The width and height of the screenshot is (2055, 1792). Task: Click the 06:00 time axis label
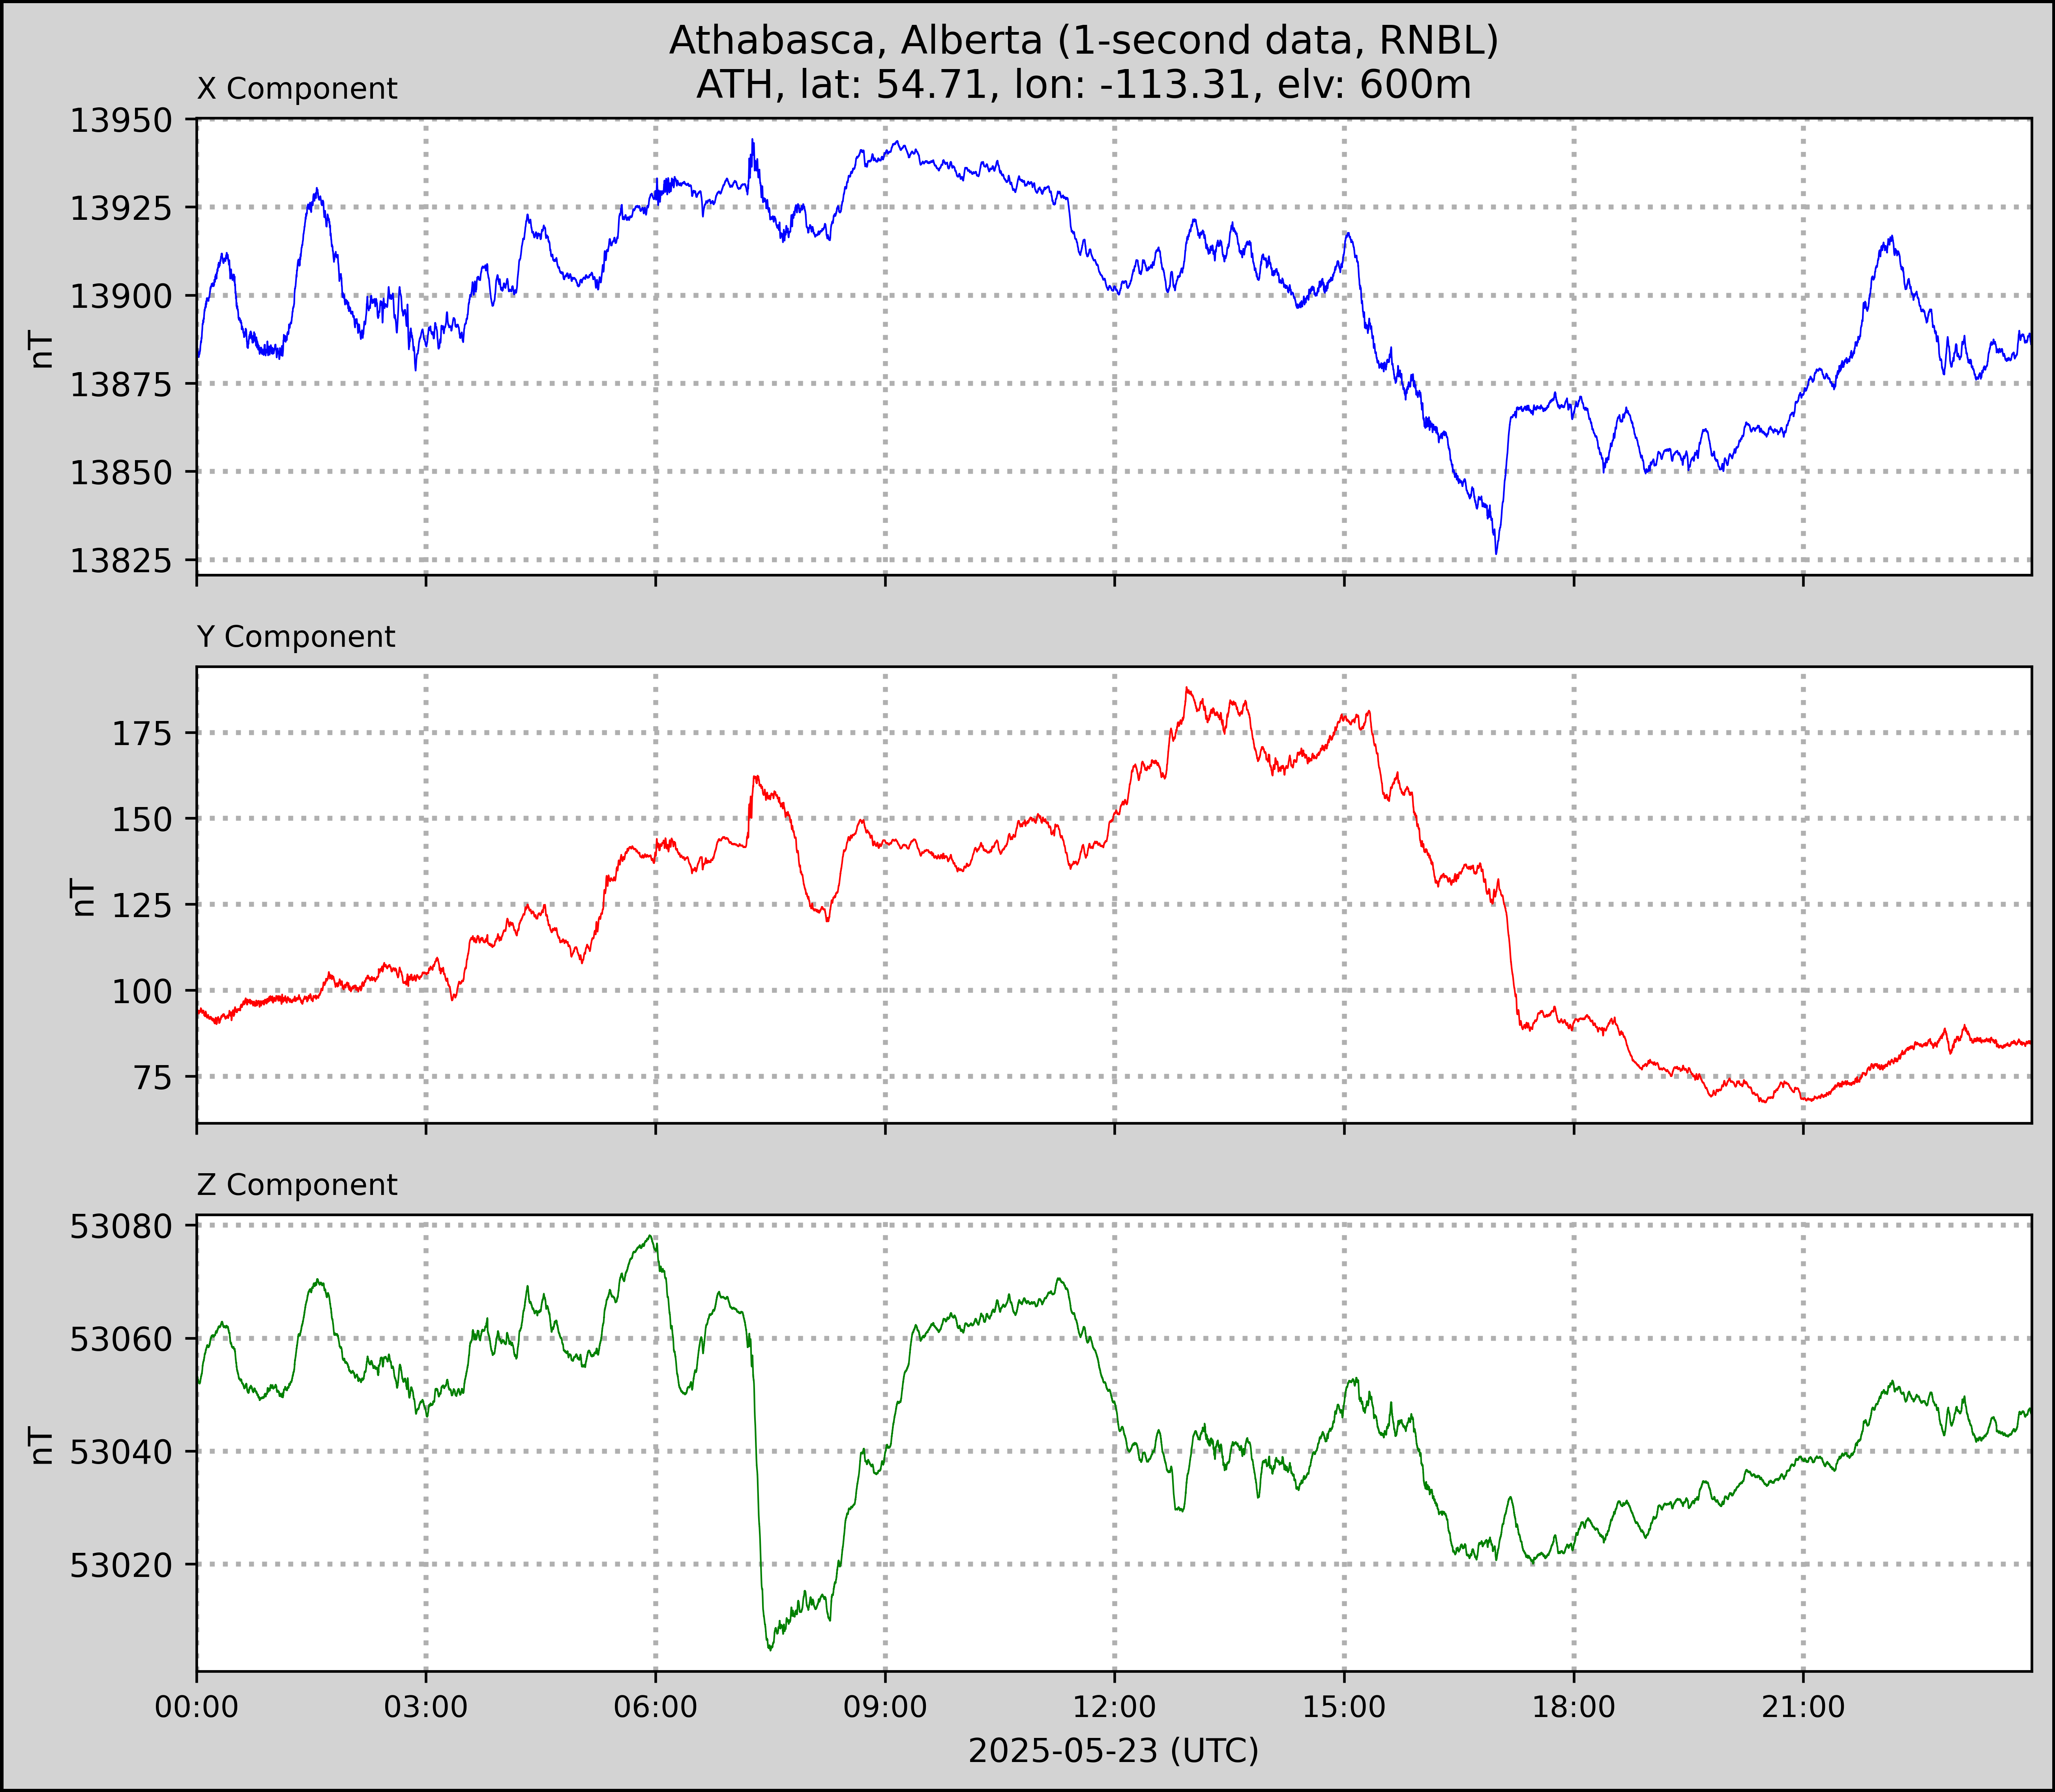[656, 1707]
